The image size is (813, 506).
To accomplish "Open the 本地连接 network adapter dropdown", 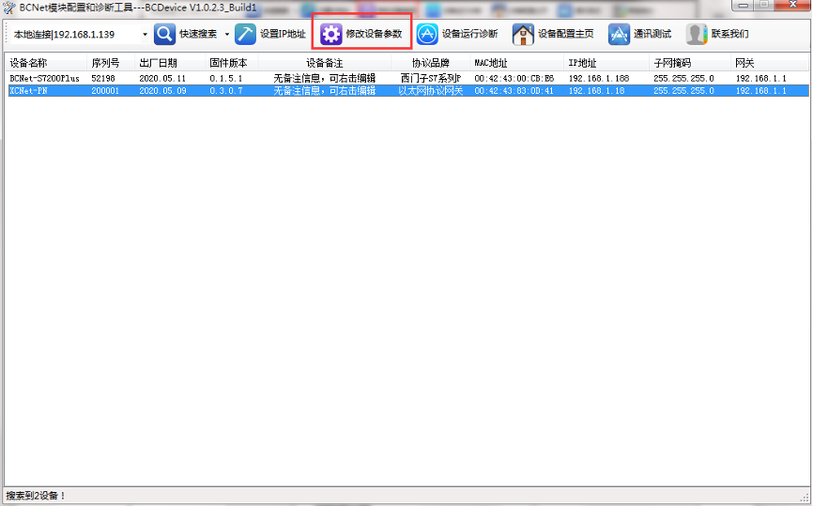I will point(145,35).
